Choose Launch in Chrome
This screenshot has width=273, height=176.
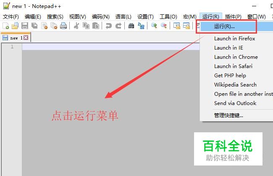(x=237, y=57)
